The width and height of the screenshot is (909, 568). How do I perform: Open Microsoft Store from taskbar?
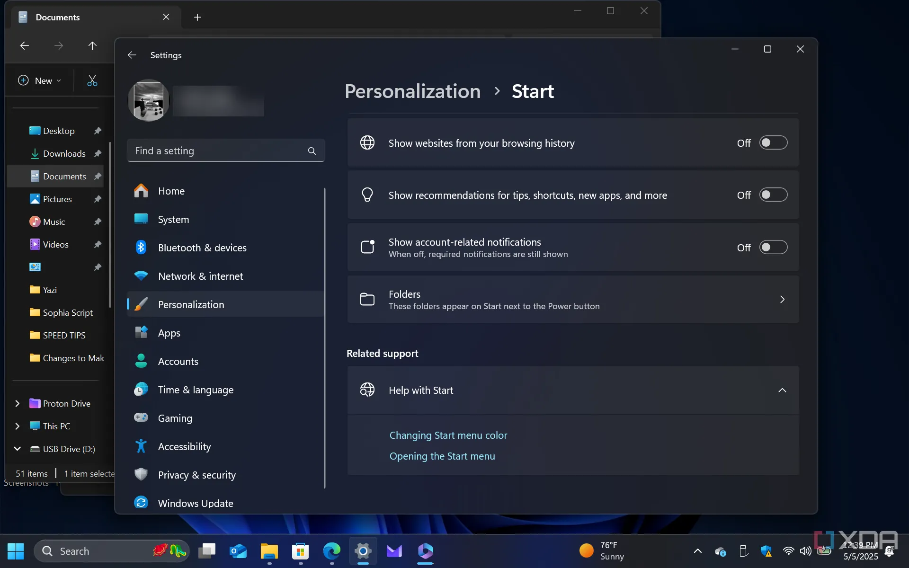point(301,551)
